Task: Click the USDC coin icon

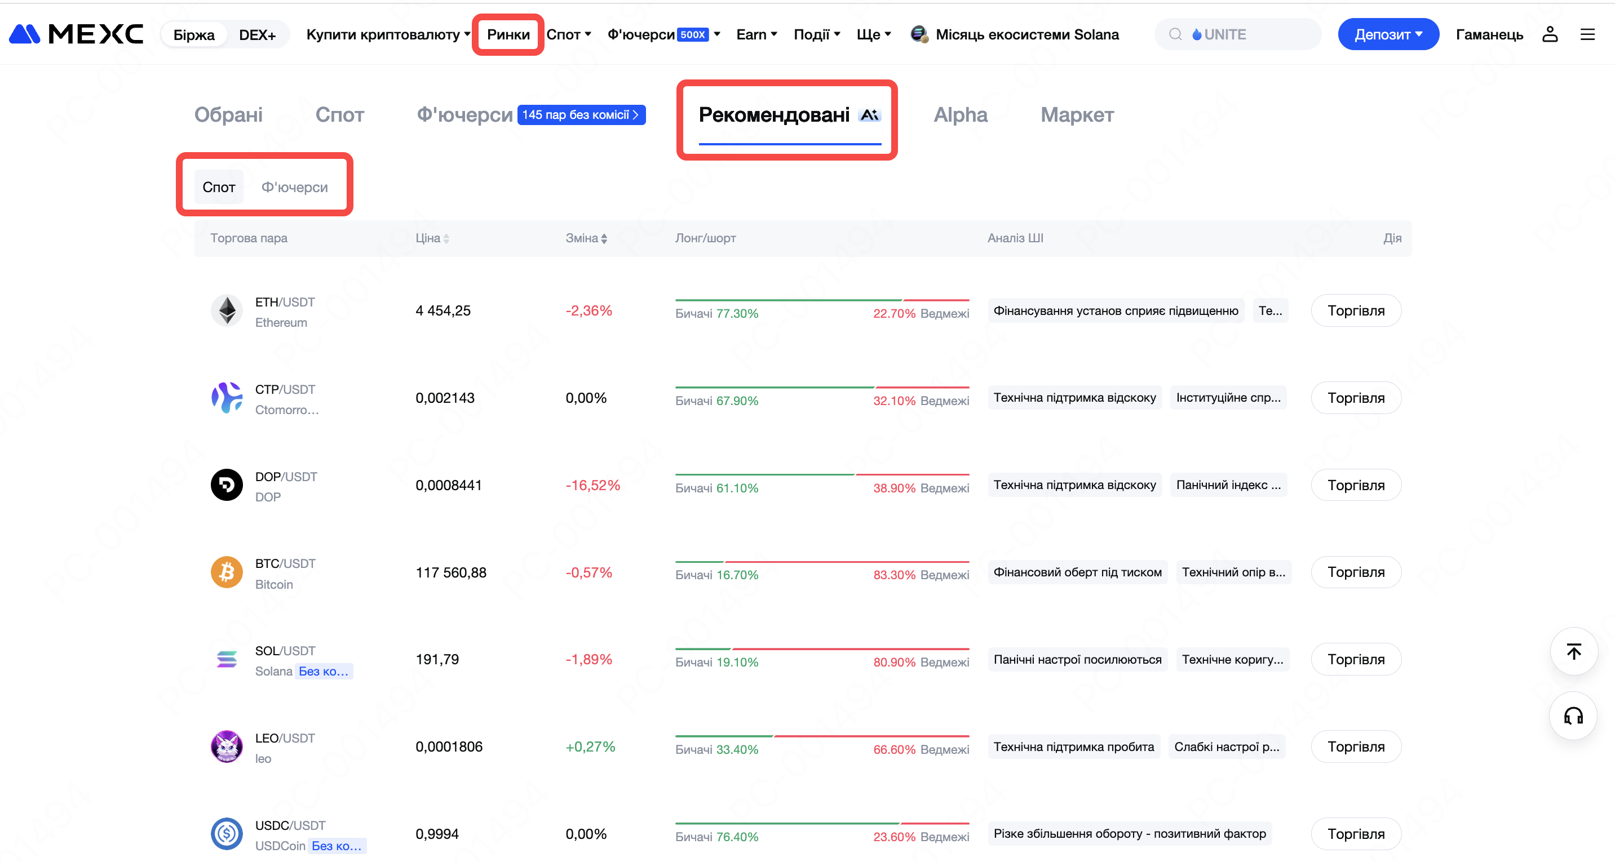Action: pos(227,834)
